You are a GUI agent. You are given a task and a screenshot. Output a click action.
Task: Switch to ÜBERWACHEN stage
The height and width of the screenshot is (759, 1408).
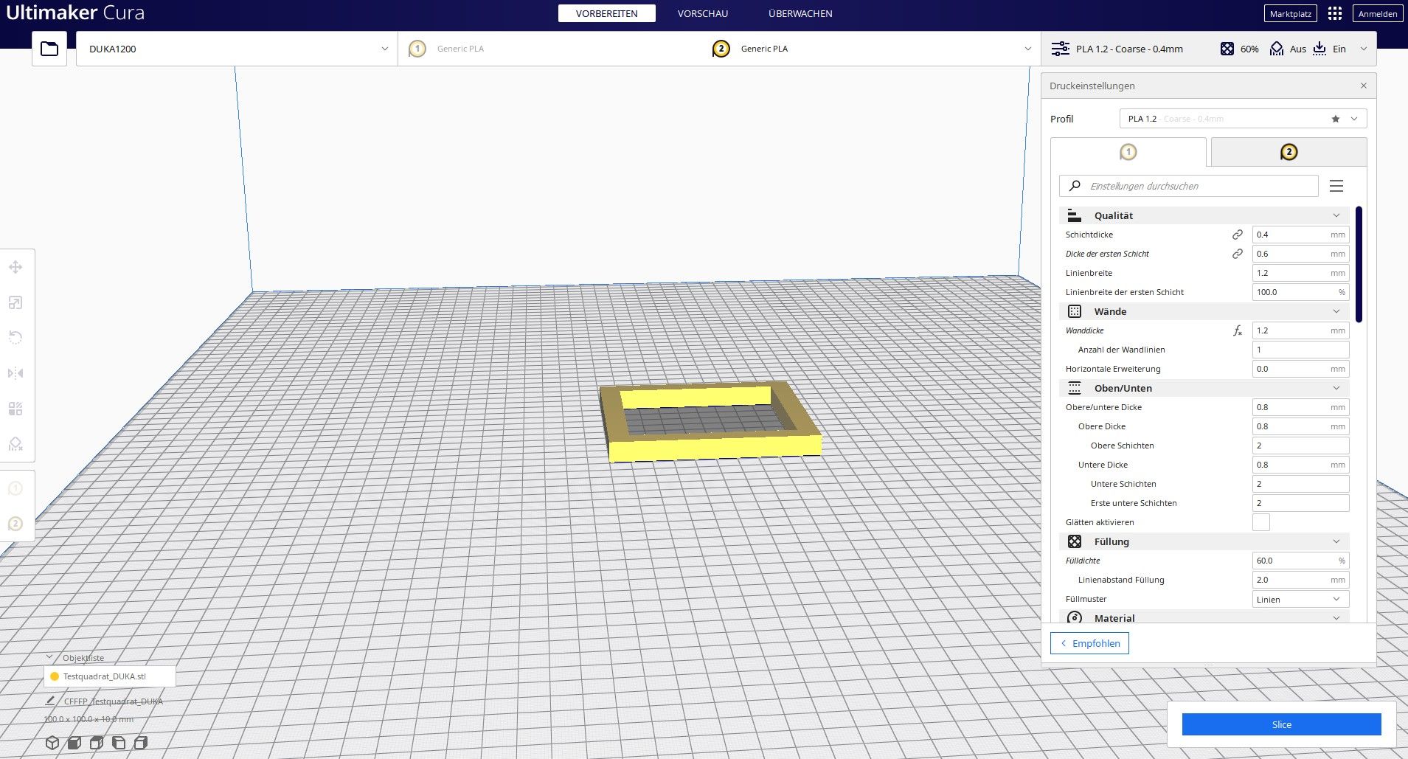[800, 13]
